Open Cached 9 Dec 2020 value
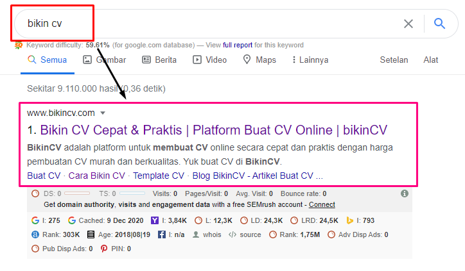Image resolution: width=465 pixels, height=271 pixels. click(125, 220)
